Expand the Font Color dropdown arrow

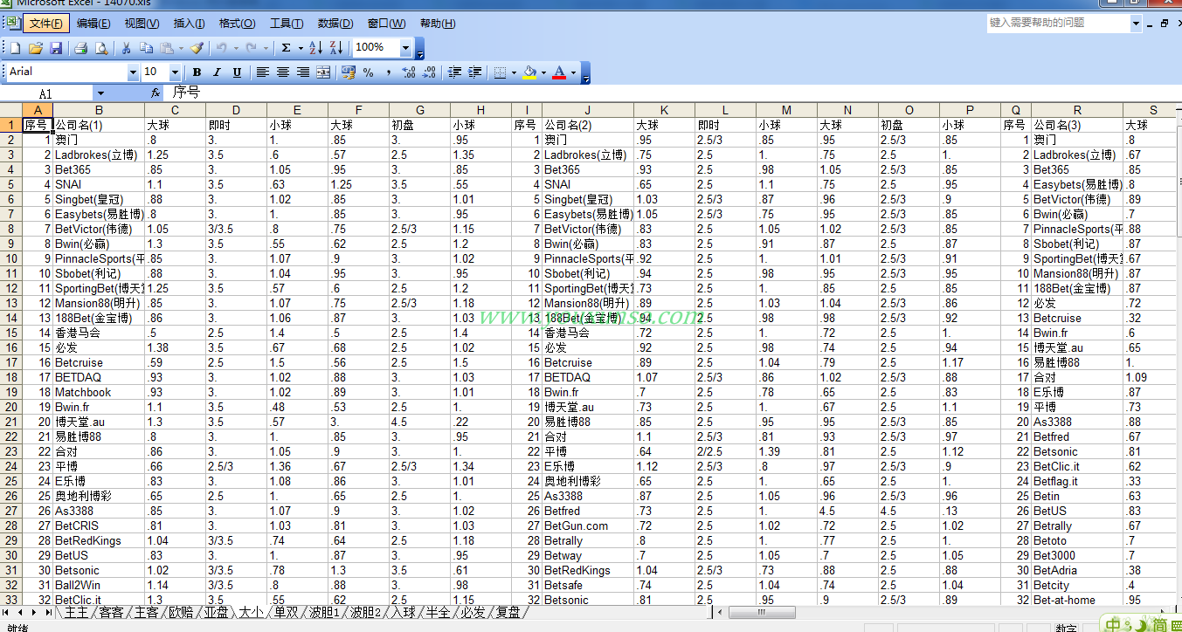coord(573,72)
